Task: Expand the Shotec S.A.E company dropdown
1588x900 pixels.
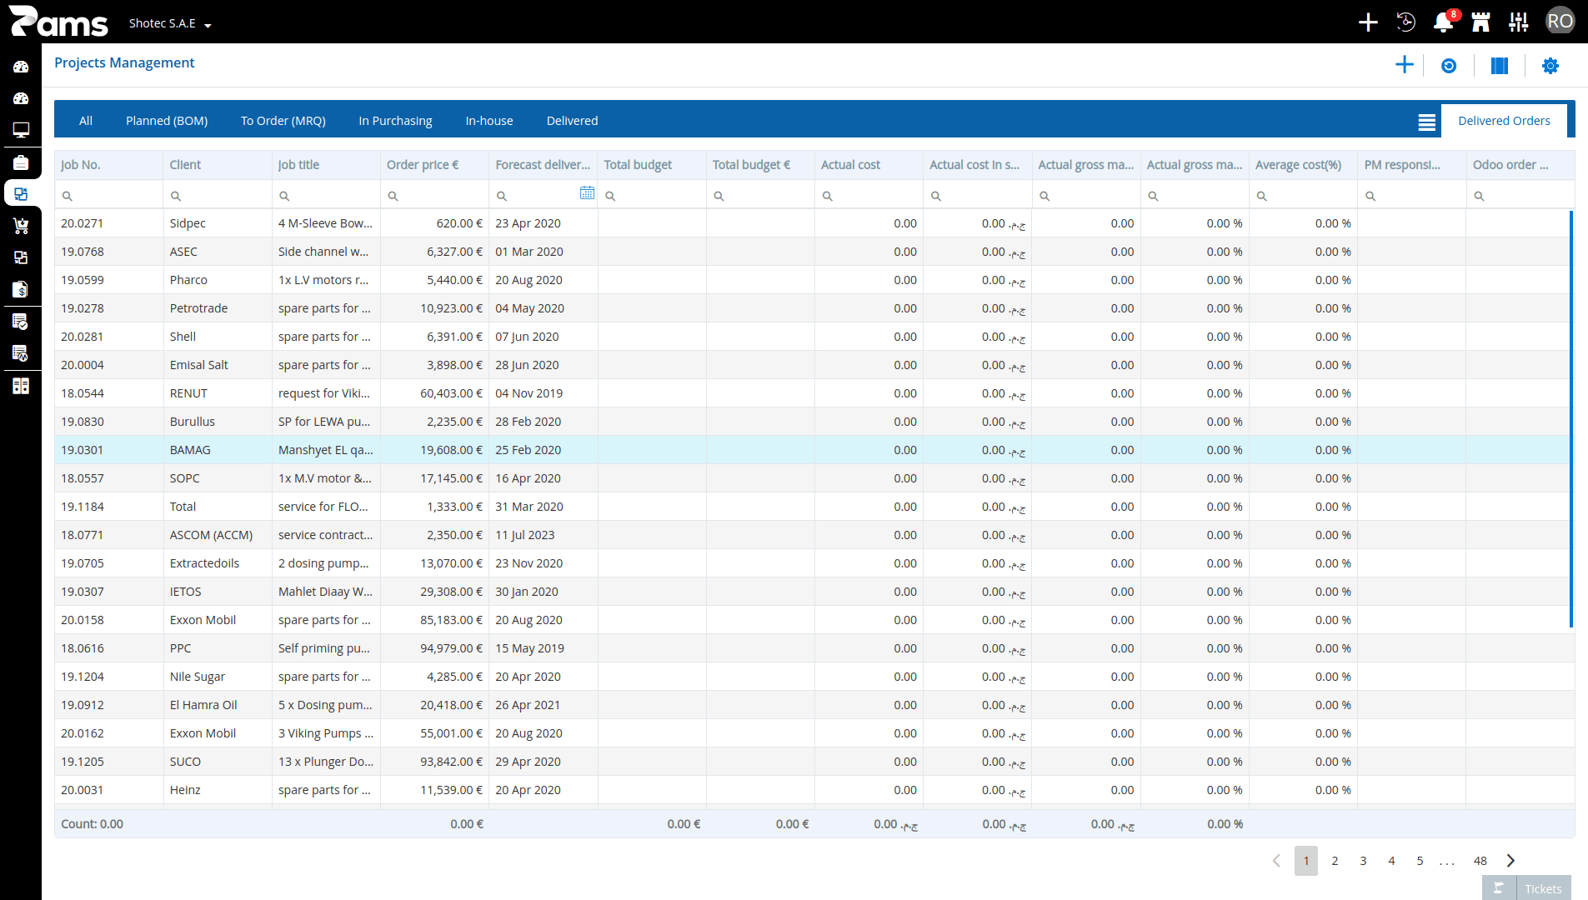Action: [170, 23]
